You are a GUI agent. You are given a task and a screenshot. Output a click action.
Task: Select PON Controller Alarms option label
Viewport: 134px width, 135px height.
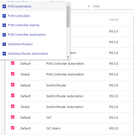click(x=24, y=25)
